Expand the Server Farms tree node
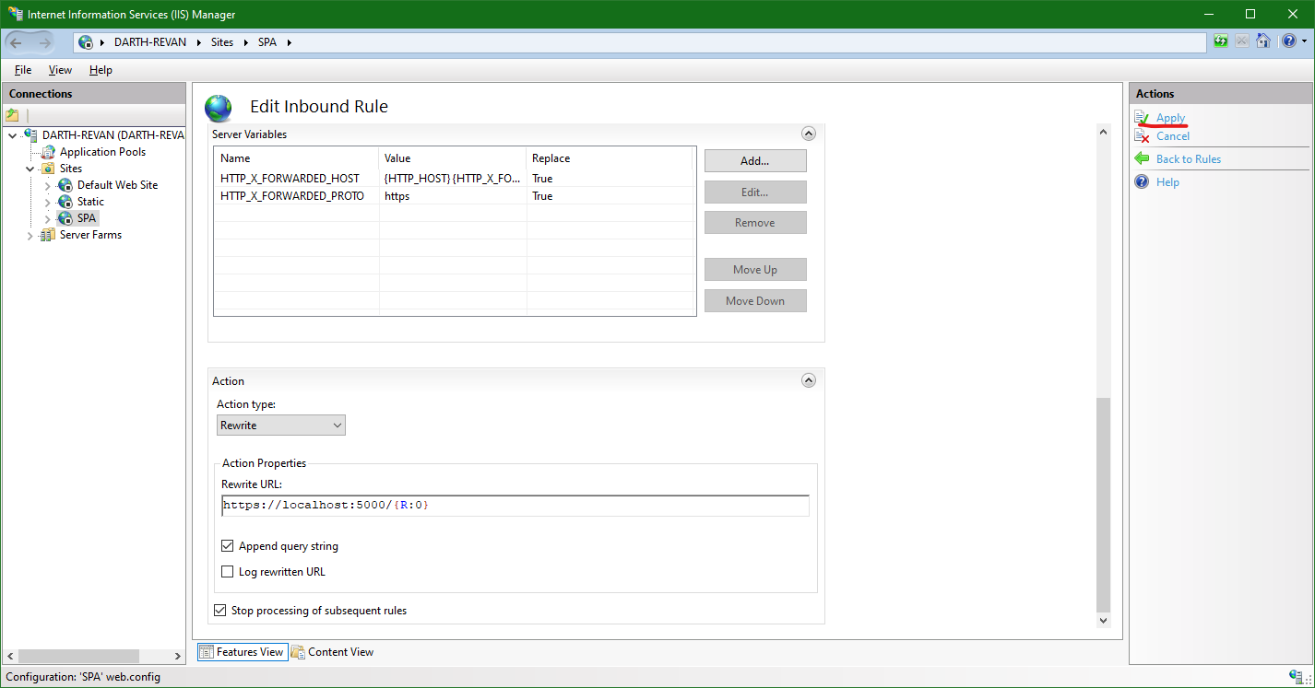 click(x=30, y=234)
